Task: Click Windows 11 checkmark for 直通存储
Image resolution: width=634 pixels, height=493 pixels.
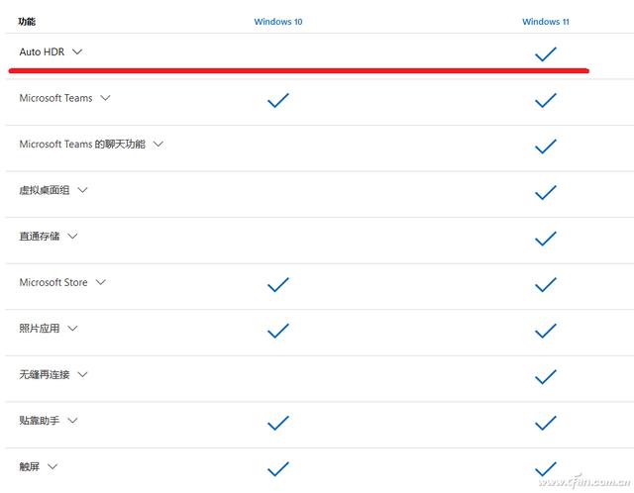Action: click(x=546, y=239)
